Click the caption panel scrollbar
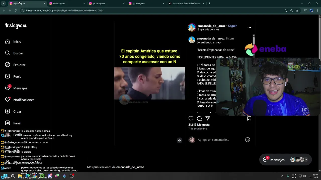Image resolution: width=321 pixels, height=180 pixels. [x=254, y=41]
